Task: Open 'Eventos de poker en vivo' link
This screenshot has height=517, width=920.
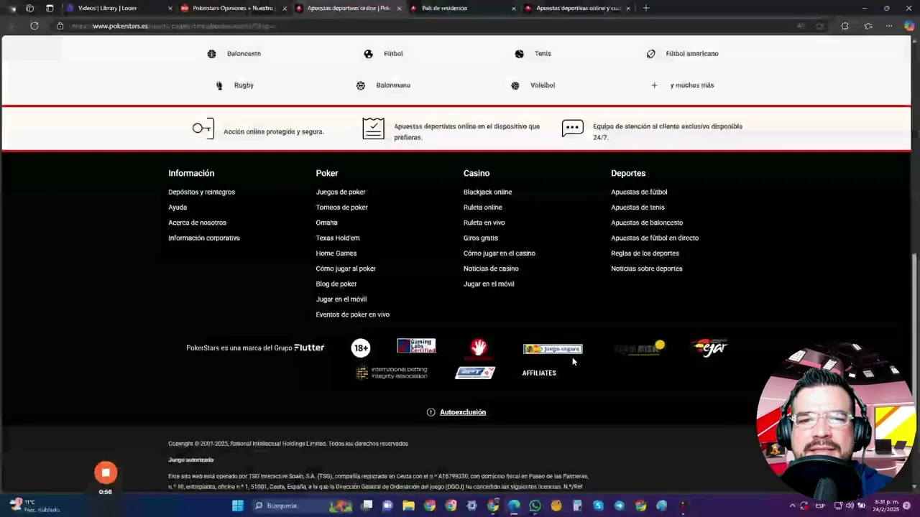Action: point(352,315)
